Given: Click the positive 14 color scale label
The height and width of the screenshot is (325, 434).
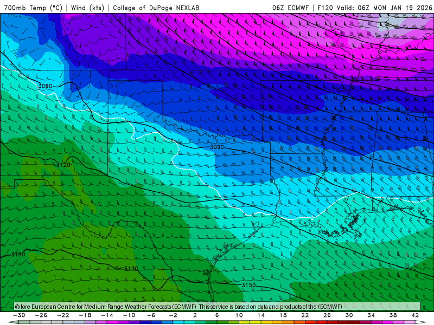Looking at the screenshot, I should 261,315.
